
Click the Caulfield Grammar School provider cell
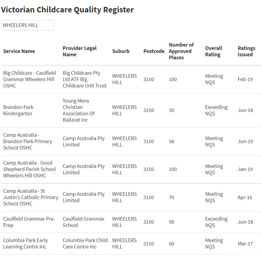point(83,222)
